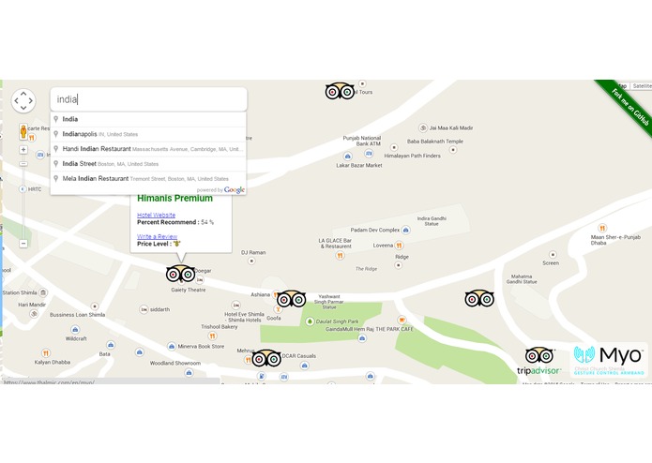Click the DJ Raman place marker
The image size is (652, 463).
point(251,261)
